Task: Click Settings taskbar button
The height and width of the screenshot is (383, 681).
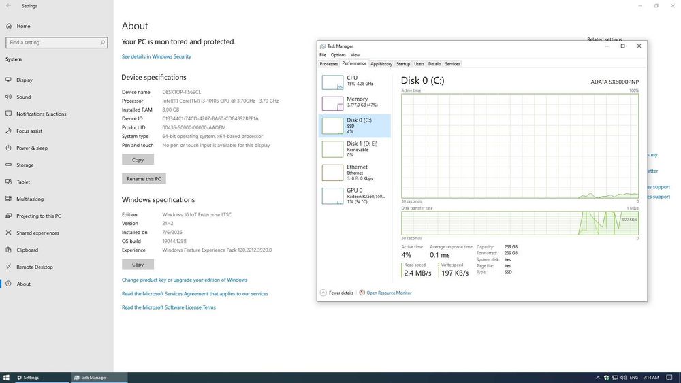Action: [42, 378]
